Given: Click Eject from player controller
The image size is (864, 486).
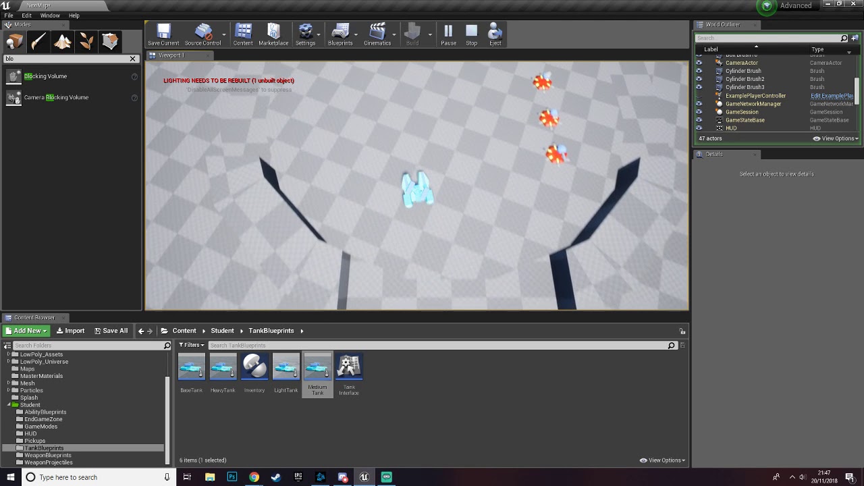Looking at the screenshot, I should pos(495,35).
